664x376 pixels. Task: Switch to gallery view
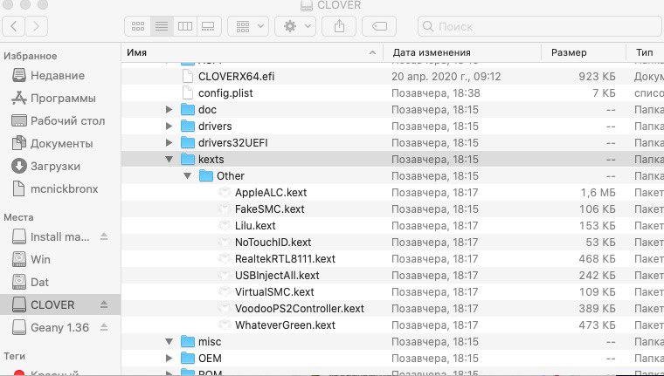click(x=208, y=26)
